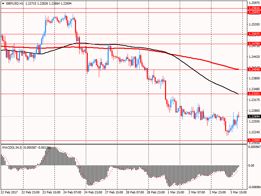This screenshot has height=196, width=261.
Task: Click the 1.24789 red price label
Action: [254, 44]
